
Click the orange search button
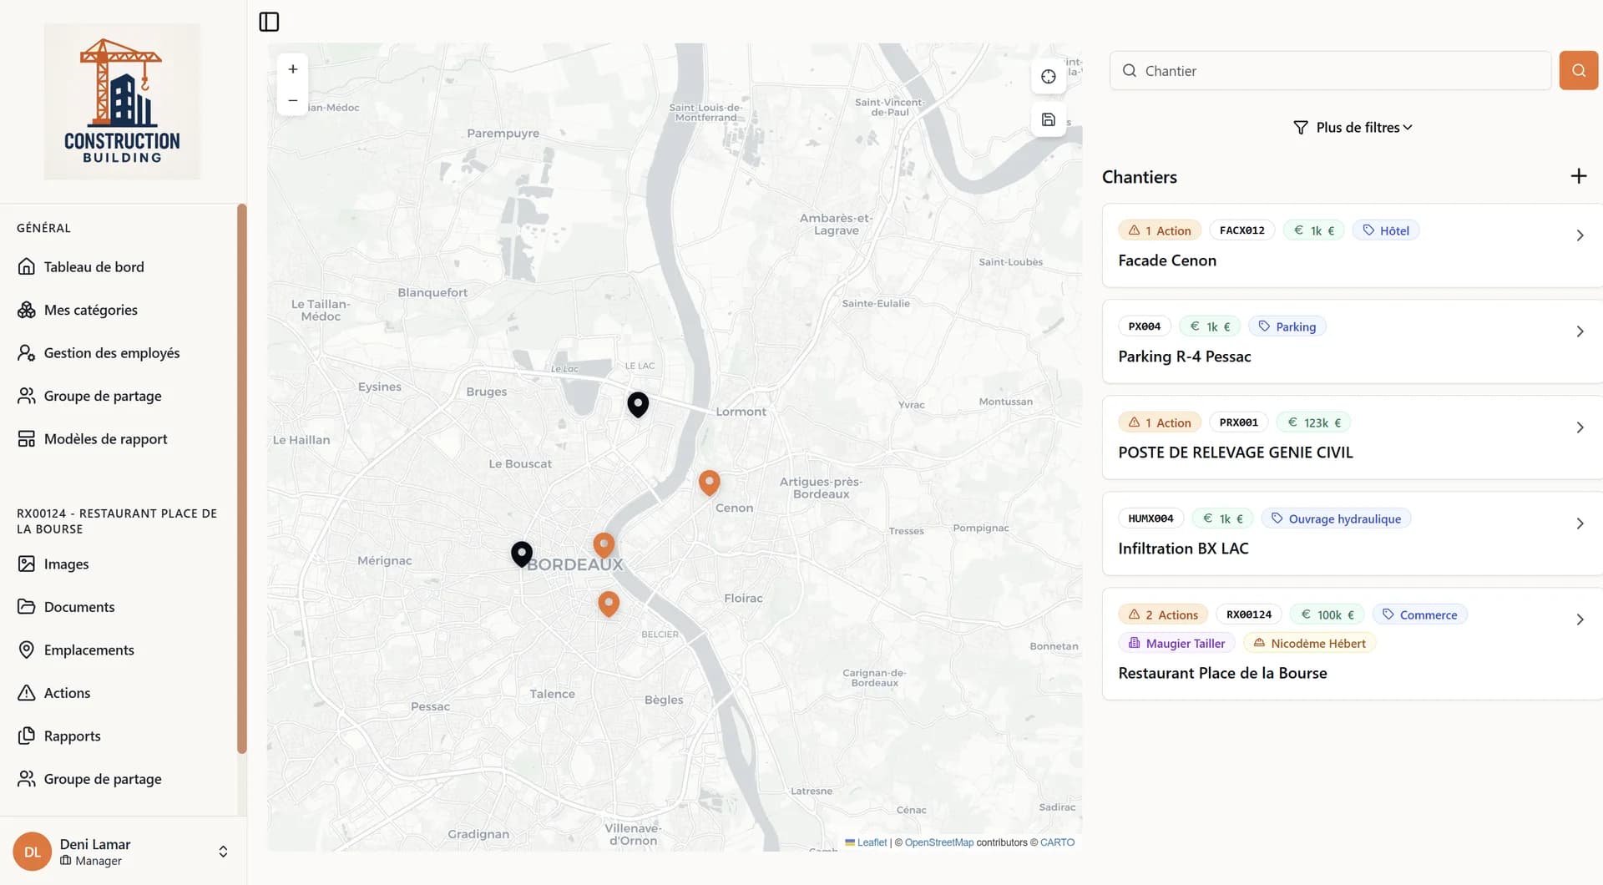tap(1578, 70)
